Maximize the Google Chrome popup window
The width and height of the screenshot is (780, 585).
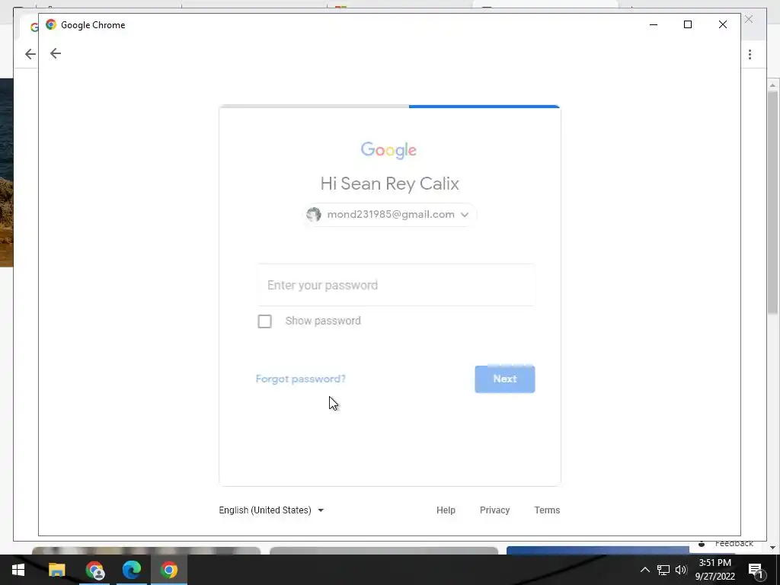688,24
